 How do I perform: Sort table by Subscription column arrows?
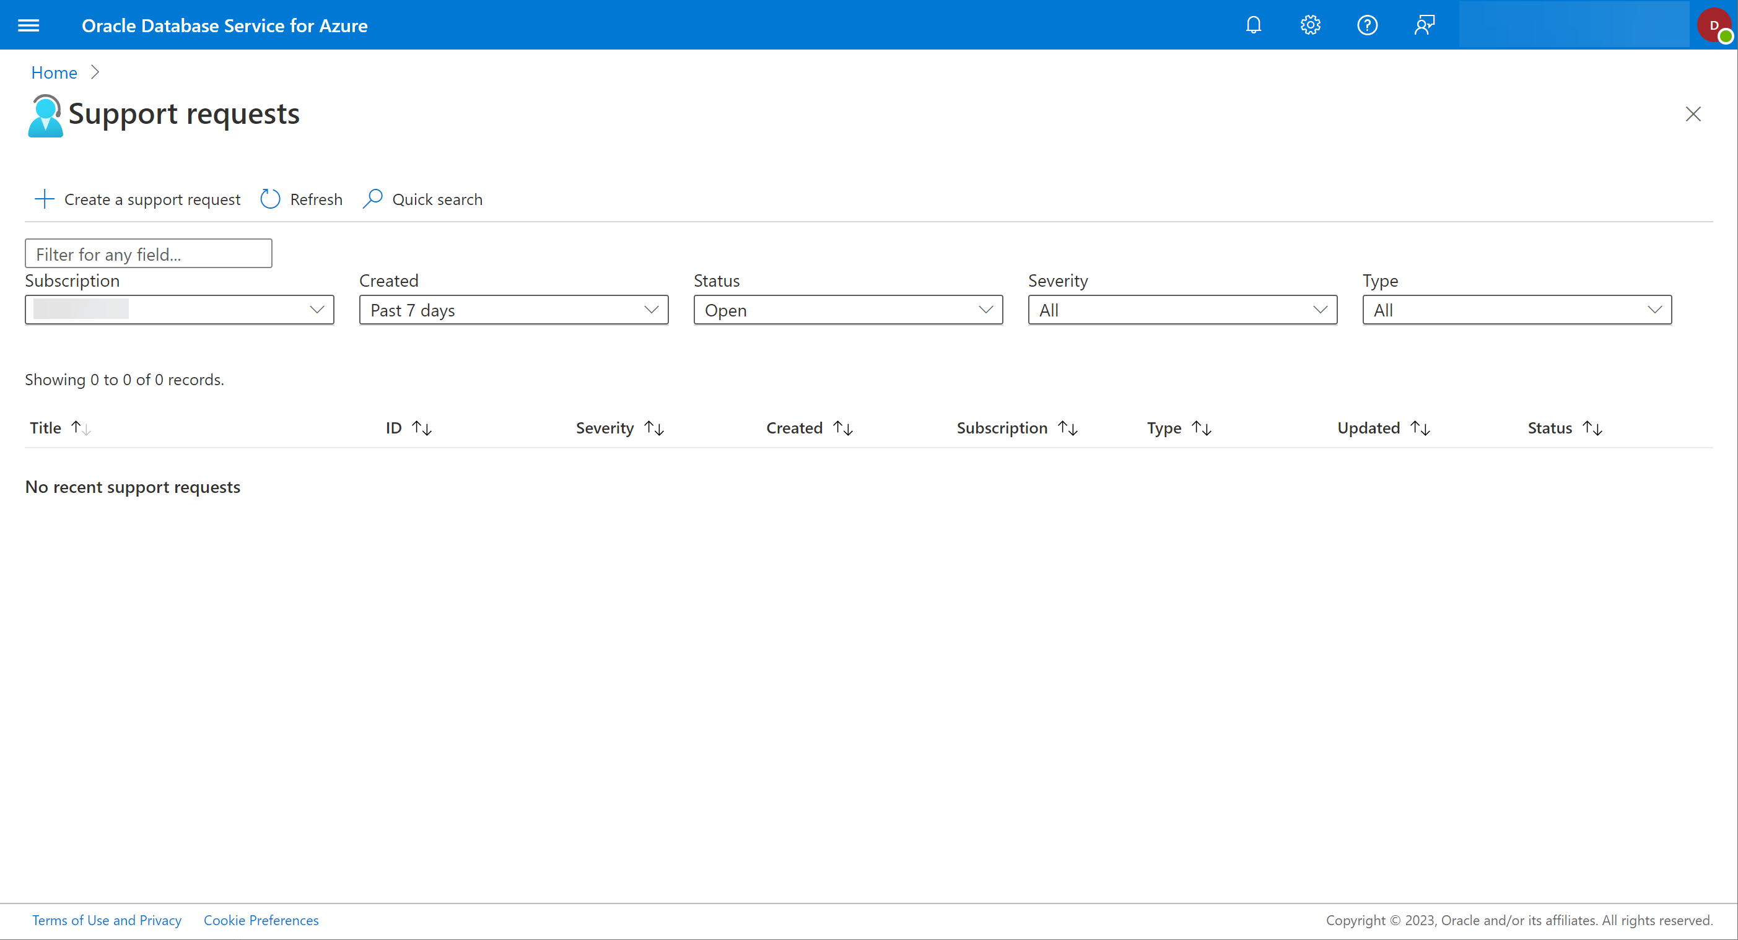1067,428
